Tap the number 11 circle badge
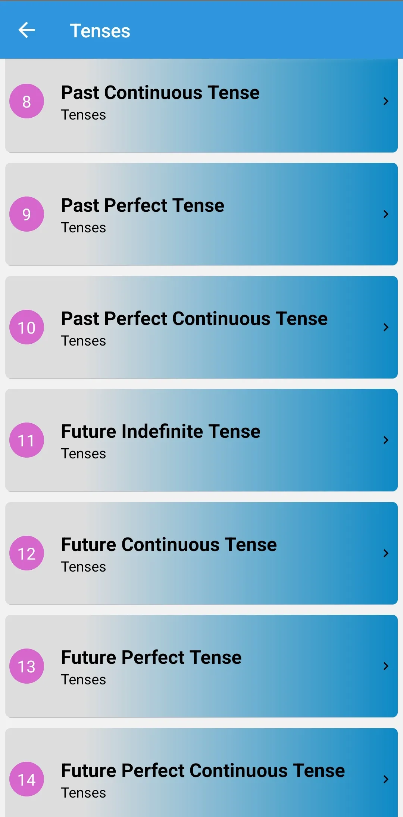Image resolution: width=403 pixels, height=817 pixels. [26, 440]
